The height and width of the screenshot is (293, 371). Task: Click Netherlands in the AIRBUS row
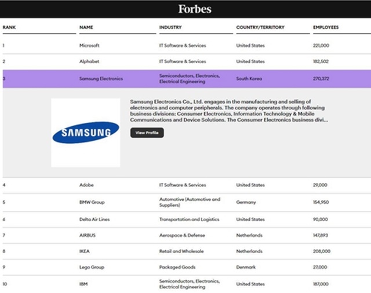point(249,235)
